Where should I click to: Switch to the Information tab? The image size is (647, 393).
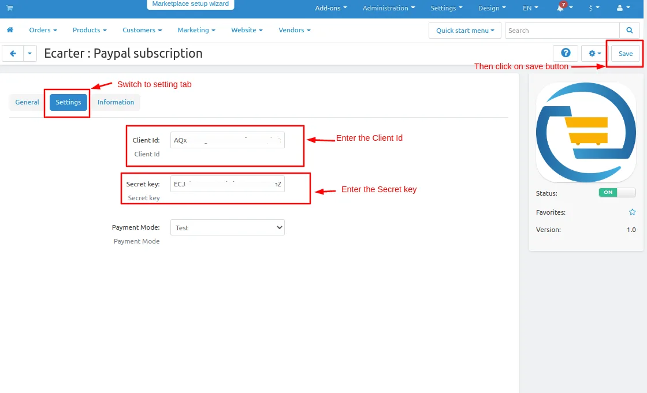pos(116,102)
